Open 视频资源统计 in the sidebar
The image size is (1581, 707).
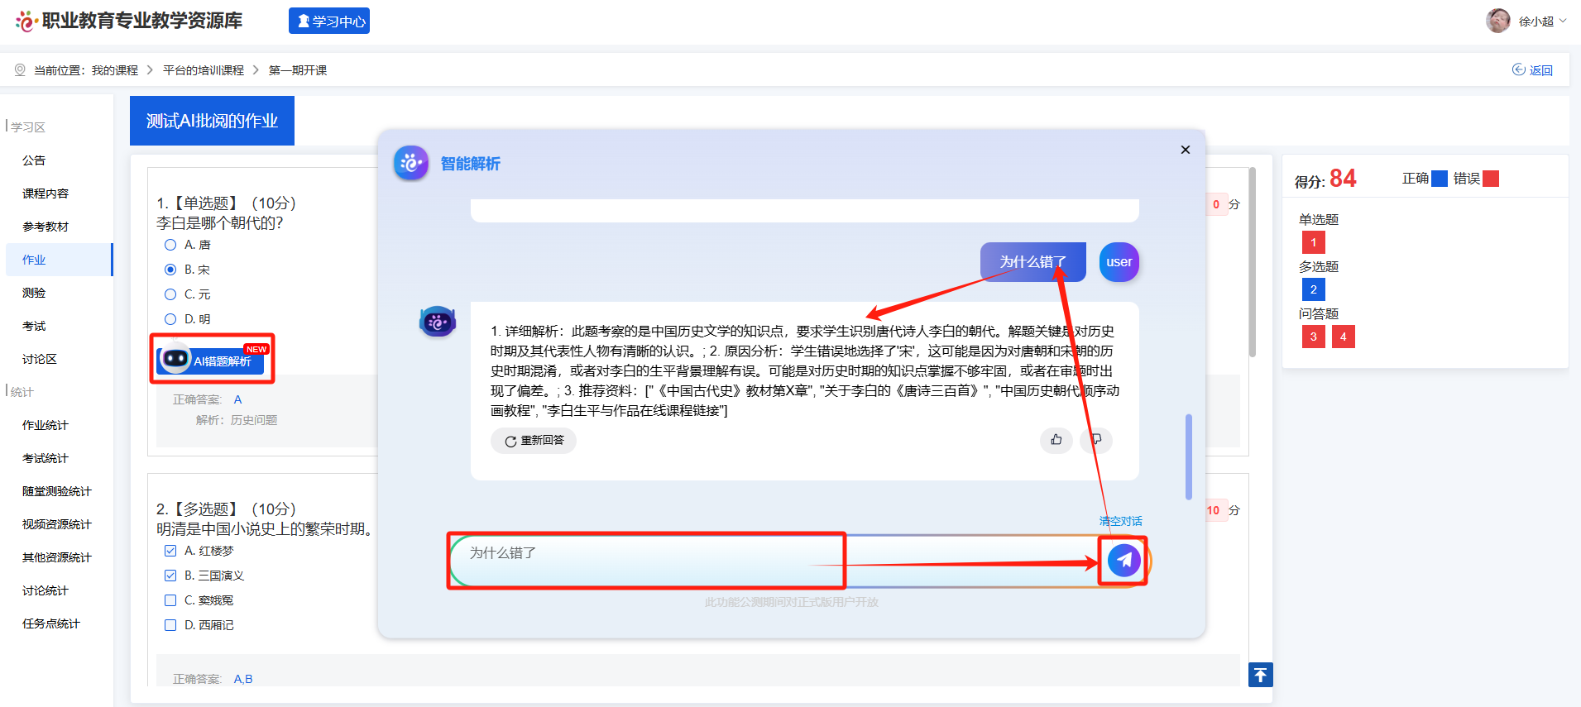coord(58,524)
